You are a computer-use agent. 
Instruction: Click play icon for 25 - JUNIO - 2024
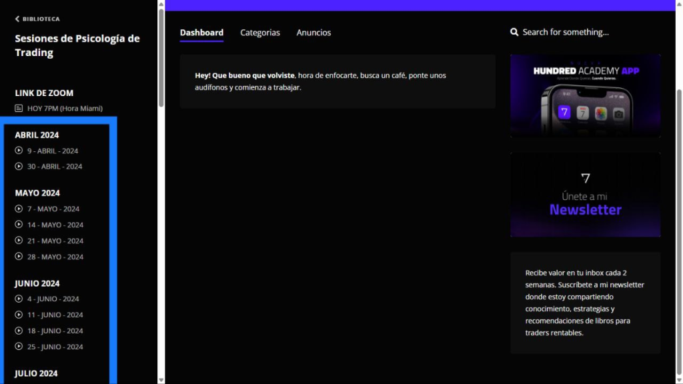coord(19,347)
